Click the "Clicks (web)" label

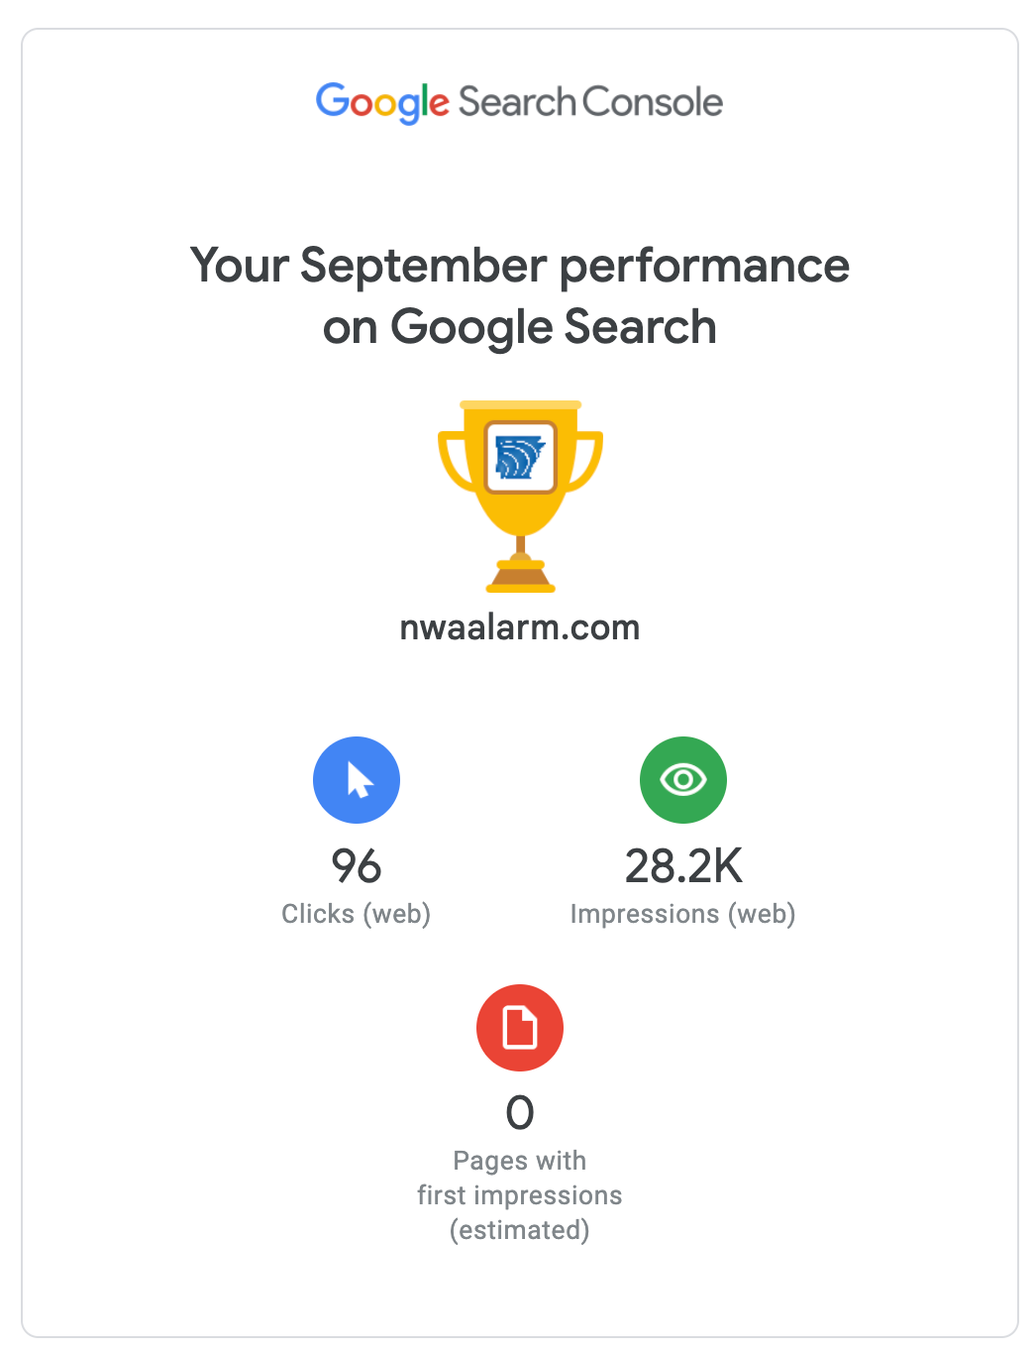coord(357,914)
